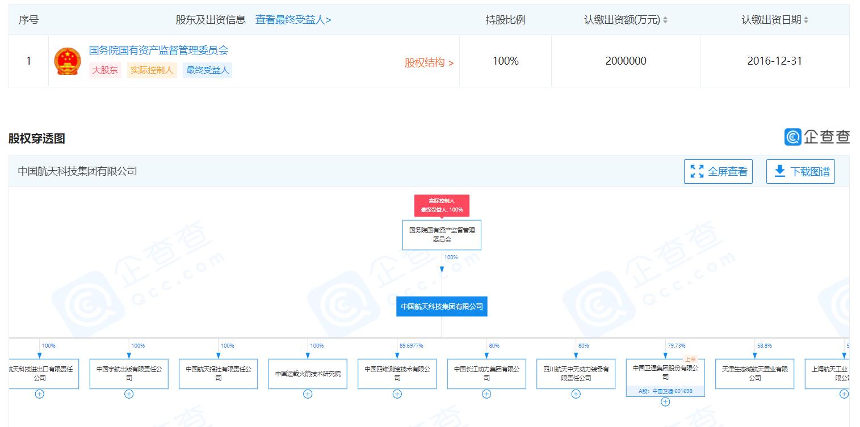
Task: Click the download icon in 下载图谱 button
Action: click(x=779, y=171)
